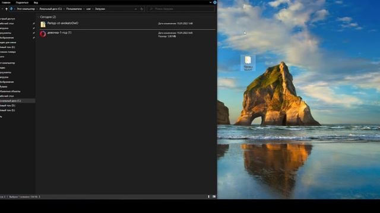
Task: Go up one folder level with the up arrow
Action: (7, 9)
